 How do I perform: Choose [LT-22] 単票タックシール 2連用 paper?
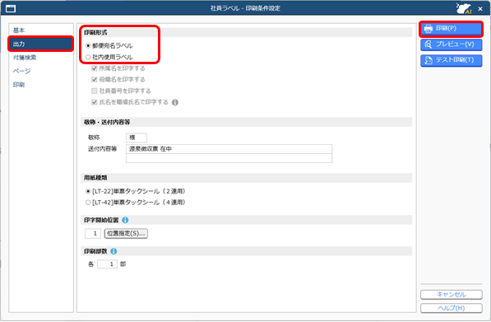click(x=88, y=191)
